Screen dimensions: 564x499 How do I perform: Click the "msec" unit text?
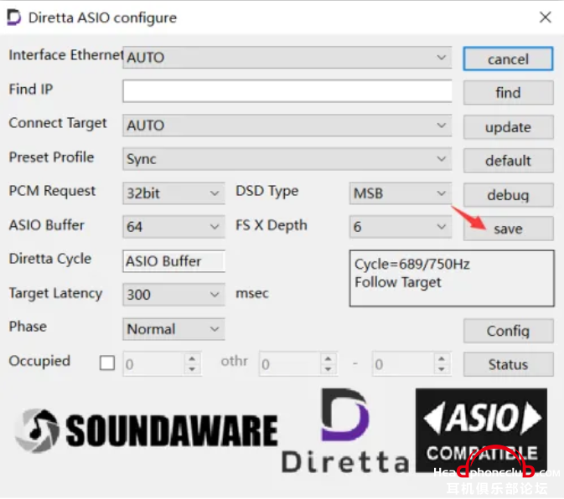point(251,293)
